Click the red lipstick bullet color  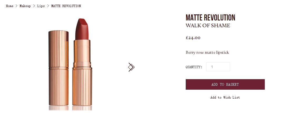click(x=82, y=29)
